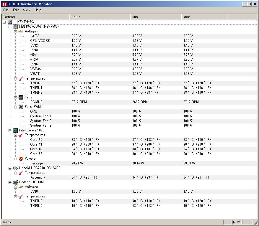The height and width of the screenshot is (226, 259).
Task: Click the Ready status bar text
Action: click(6, 222)
